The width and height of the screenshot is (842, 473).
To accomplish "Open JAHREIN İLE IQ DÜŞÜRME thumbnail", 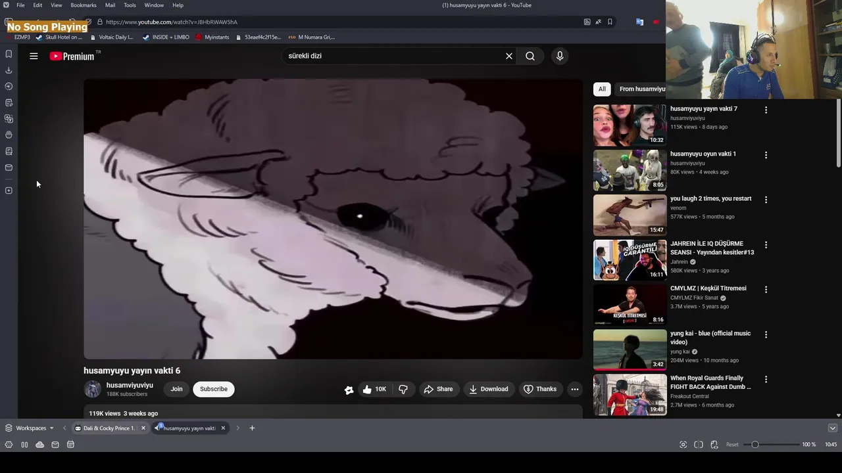I will tap(630, 259).
